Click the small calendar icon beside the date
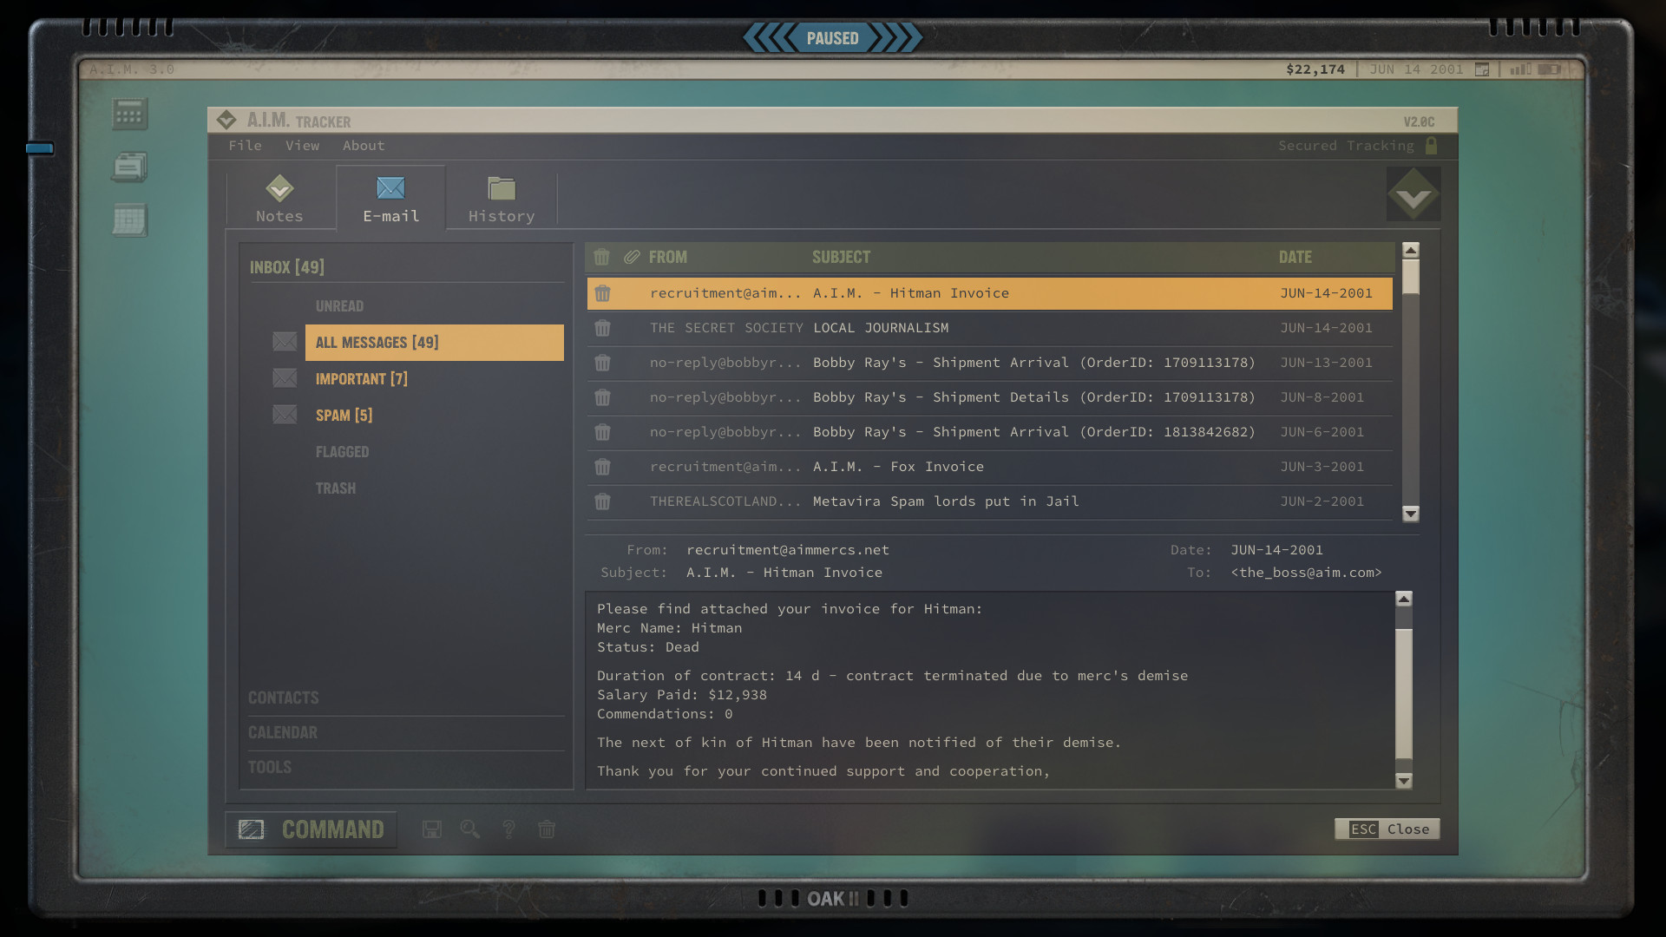 tap(1482, 69)
